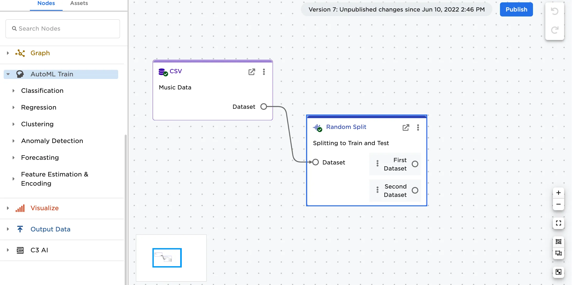Click inside the Search Nodes field
The image size is (572, 285).
click(x=62, y=28)
